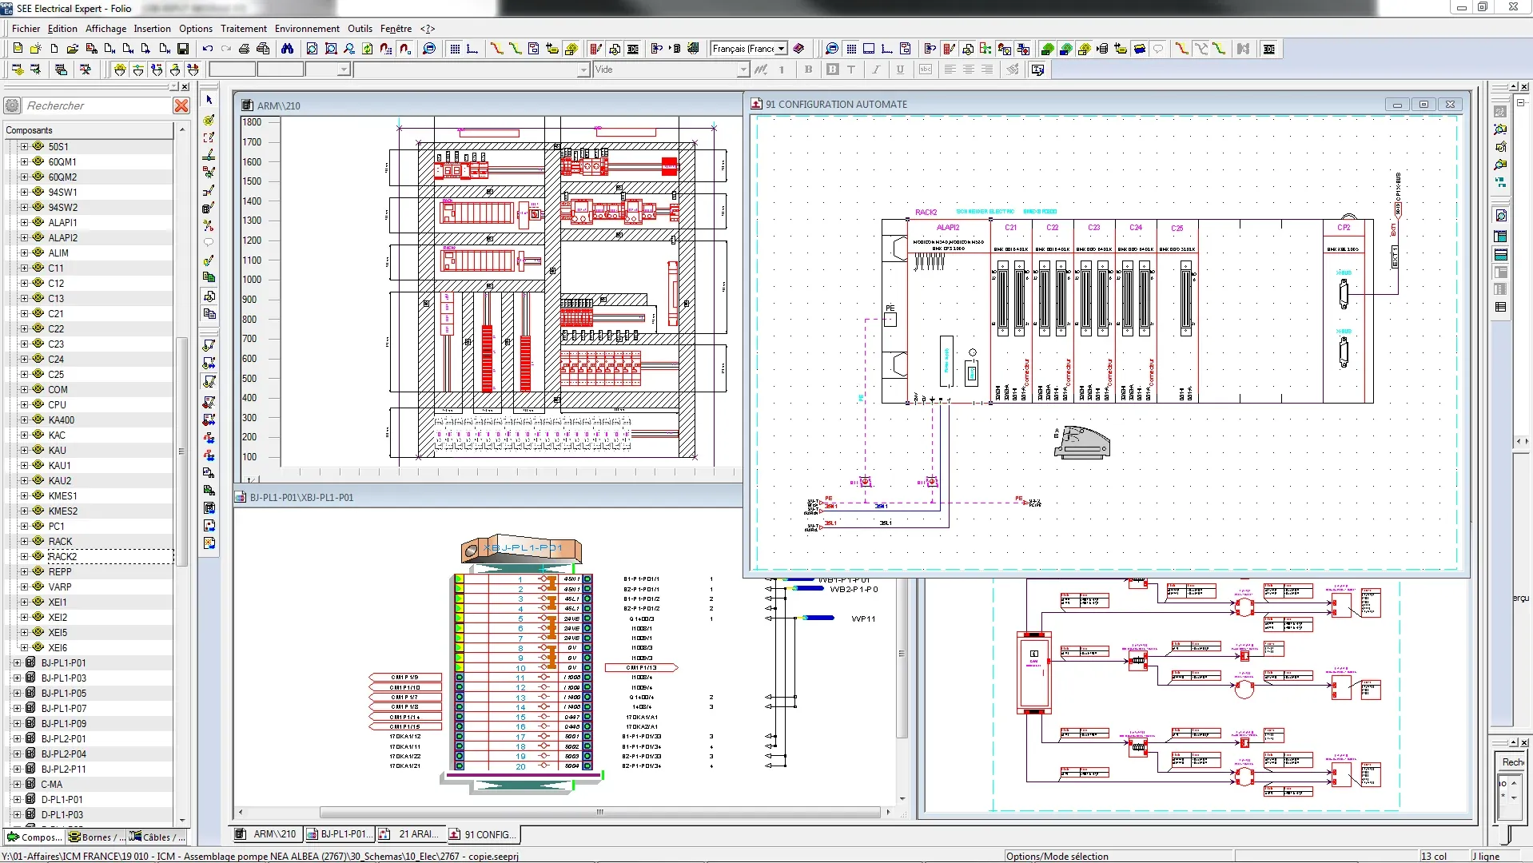Screen dimensions: 1533x863
Task: Click the copy pages vertical toolbar icon
Action: pos(209,314)
